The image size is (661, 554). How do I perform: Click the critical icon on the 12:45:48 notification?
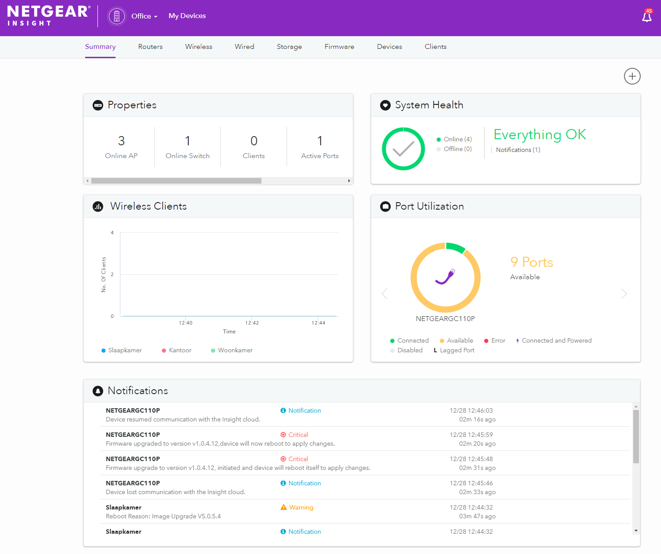pyautogui.click(x=283, y=459)
